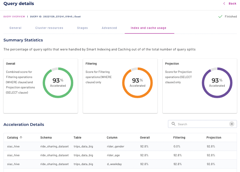Image resolution: width=240 pixels, height=172 pixels.
Task: Click the orange Filtering donut chart
Action: point(137,83)
